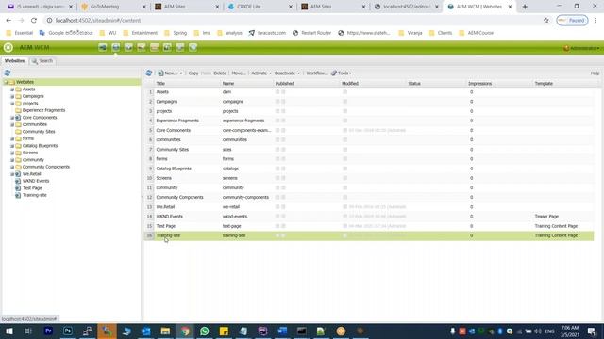Expand the Core Components node in the tree
This screenshot has height=339, width=604.
12,118
